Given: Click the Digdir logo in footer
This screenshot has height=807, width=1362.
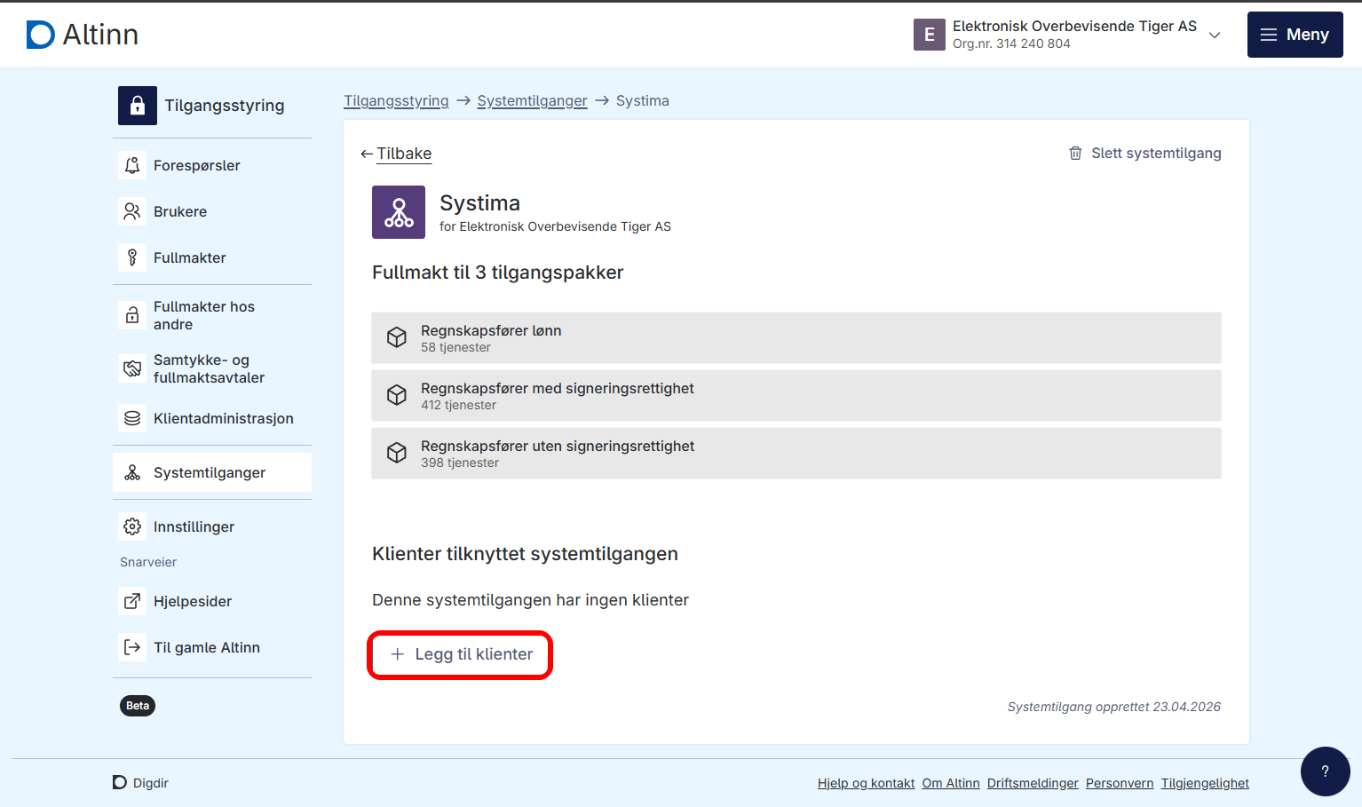Looking at the screenshot, I should click(x=140, y=783).
